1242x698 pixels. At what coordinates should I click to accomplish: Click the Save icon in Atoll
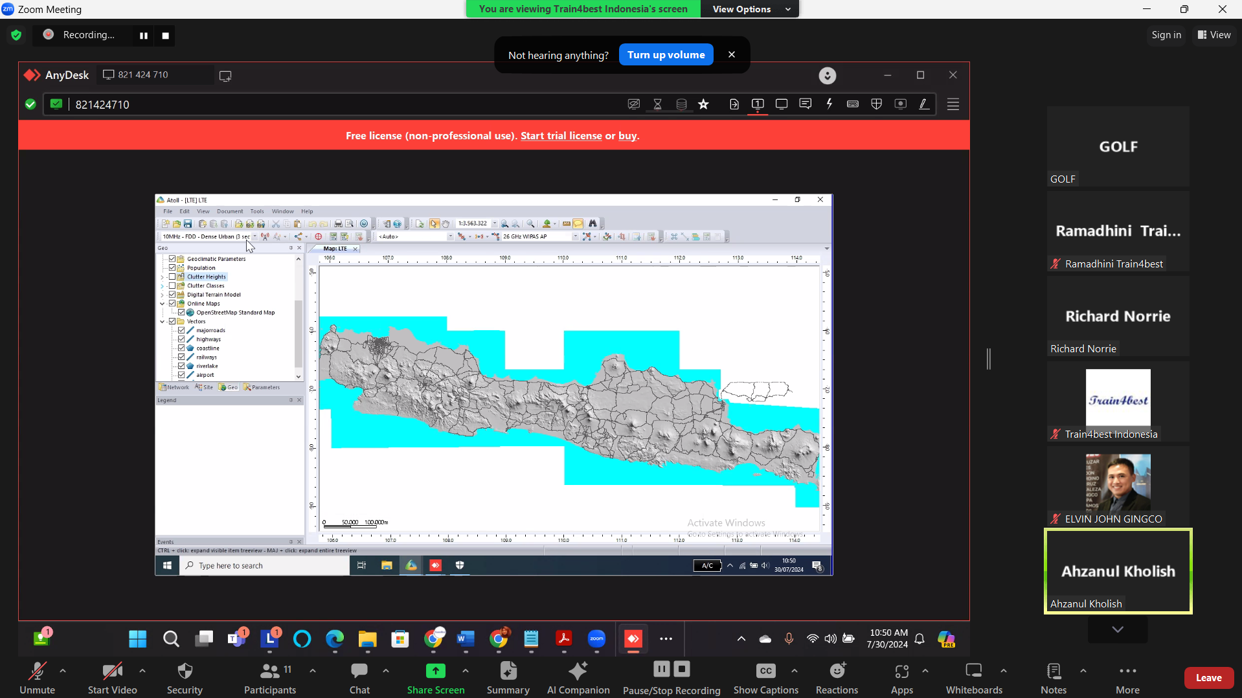[x=188, y=223]
